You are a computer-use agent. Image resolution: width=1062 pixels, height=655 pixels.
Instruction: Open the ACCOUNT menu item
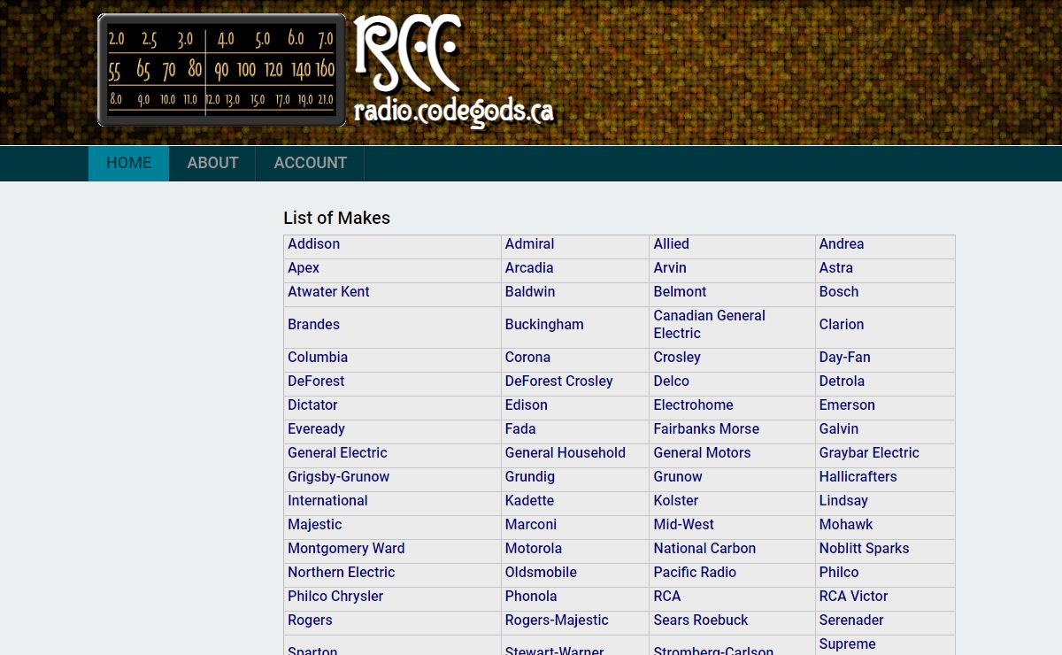310,163
